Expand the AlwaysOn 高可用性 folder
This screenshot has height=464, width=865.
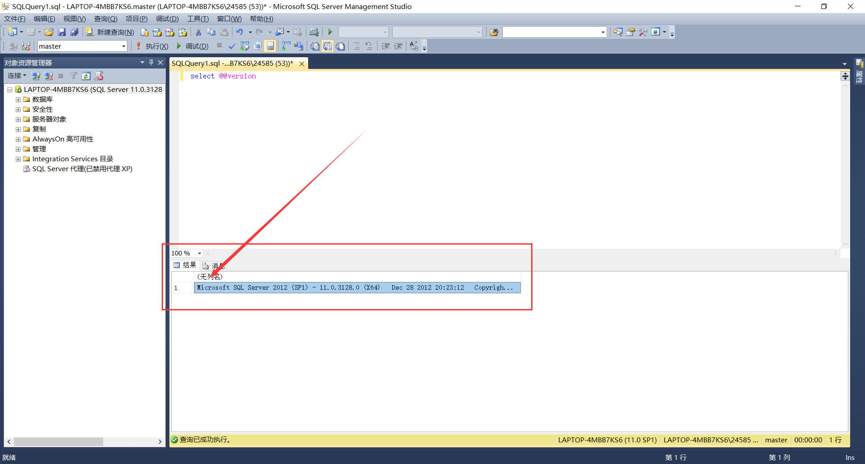click(18, 139)
